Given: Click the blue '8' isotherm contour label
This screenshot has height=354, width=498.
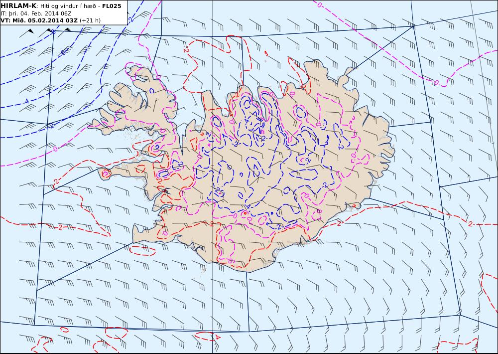Looking at the screenshot, I should pyautogui.click(x=53, y=32).
